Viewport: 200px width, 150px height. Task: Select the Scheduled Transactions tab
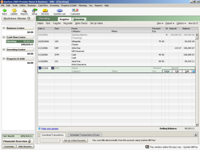pos(85,135)
